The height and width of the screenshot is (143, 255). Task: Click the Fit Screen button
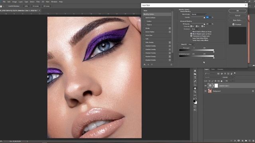click(35, 6)
